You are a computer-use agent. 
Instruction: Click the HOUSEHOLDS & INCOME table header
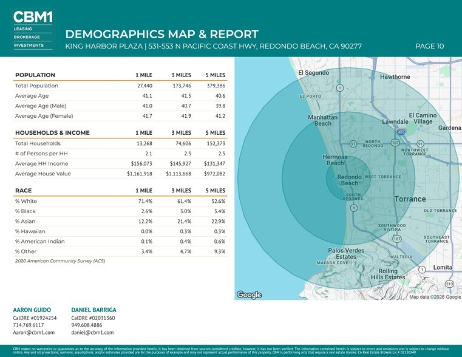(52, 133)
